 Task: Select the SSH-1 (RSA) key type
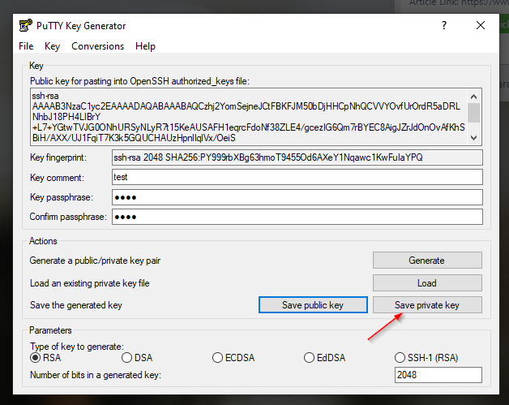[426, 358]
